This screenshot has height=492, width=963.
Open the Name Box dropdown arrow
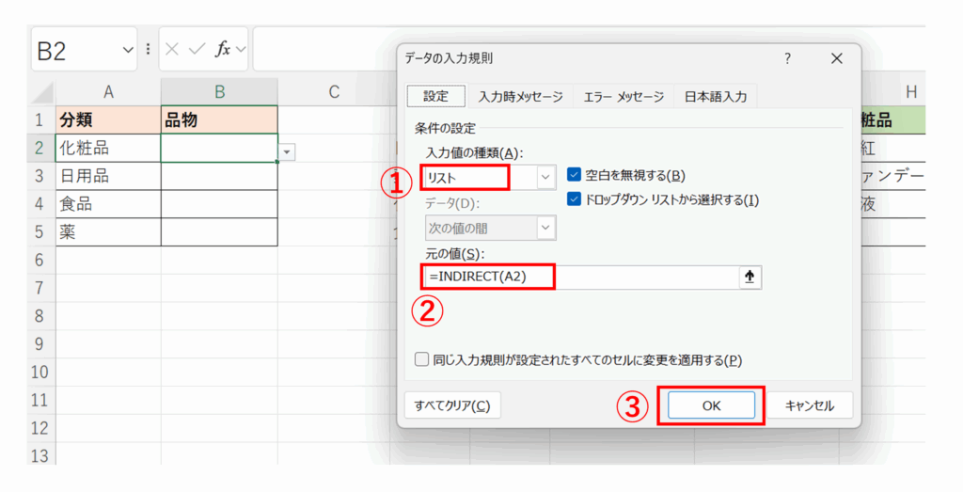(129, 50)
